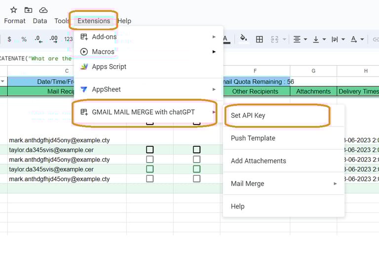Expand text rotation dropdown arrow
The width and height of the screenshot is (379, 253).
click(x=362, y=39)
